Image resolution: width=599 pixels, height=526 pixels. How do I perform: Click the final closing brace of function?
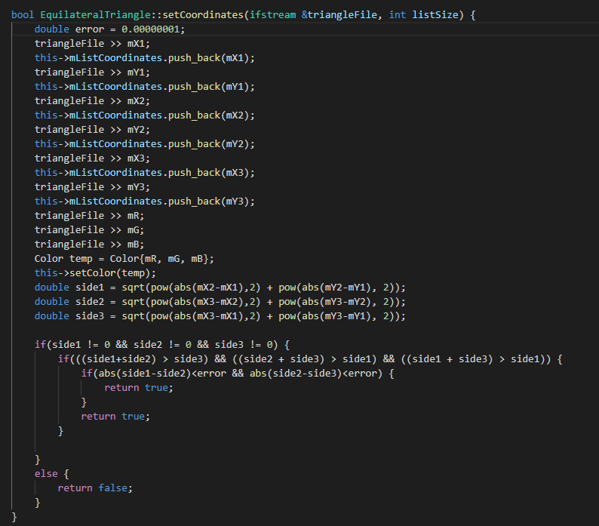pyautogui.click(x=14, y=517)
